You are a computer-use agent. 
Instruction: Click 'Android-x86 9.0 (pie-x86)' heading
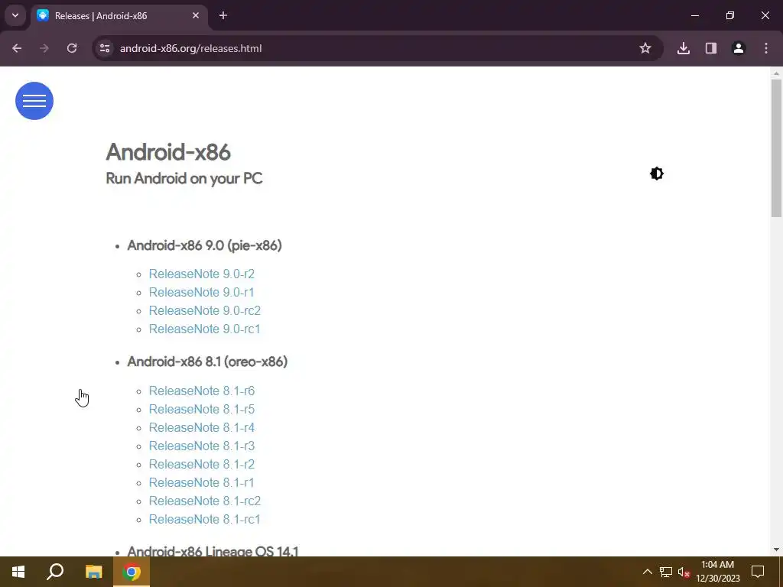205,245
